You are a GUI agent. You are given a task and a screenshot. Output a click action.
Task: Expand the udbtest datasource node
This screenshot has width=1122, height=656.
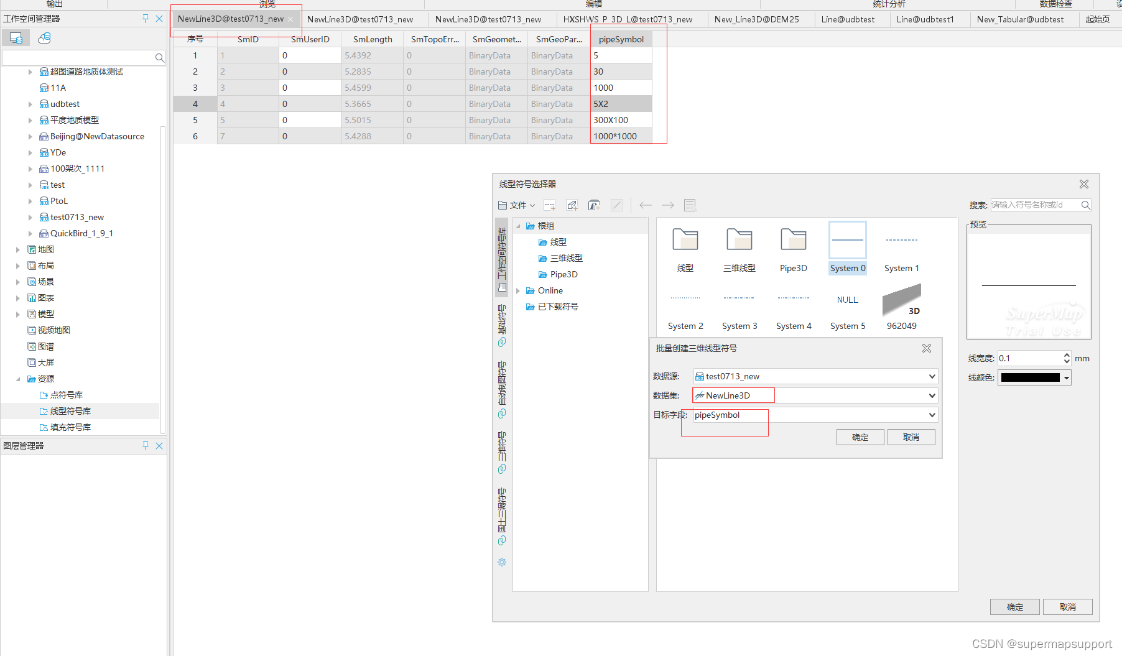[30, 104]
